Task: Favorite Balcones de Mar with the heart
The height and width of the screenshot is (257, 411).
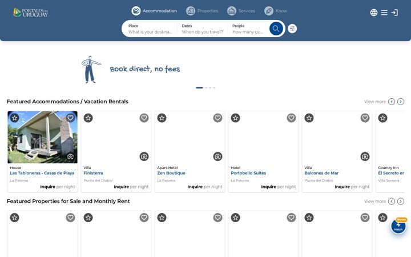Action: click(365, 118)
